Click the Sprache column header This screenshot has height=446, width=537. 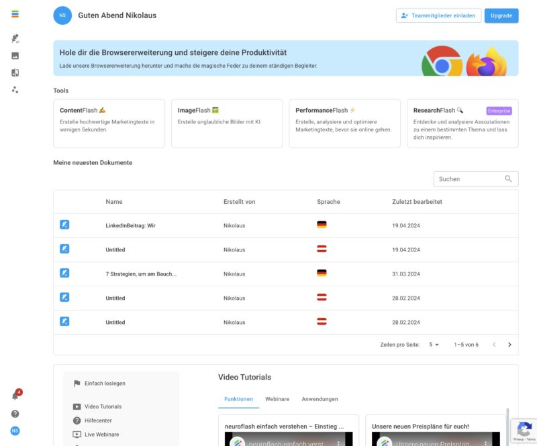click(x=328, y=202)
